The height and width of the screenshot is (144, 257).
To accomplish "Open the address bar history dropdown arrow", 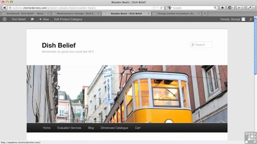I will point(157,8).
